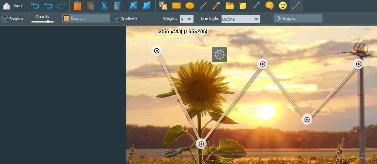The width and height of the screenshot is (377, 164).
Task: Pick the smiley face emoji tool
Action: click(283, 6)
